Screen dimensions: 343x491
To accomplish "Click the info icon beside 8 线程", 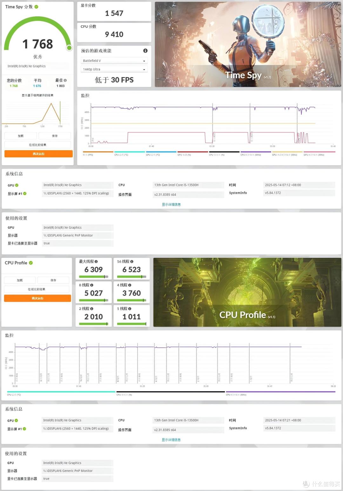I will (92, 285).
